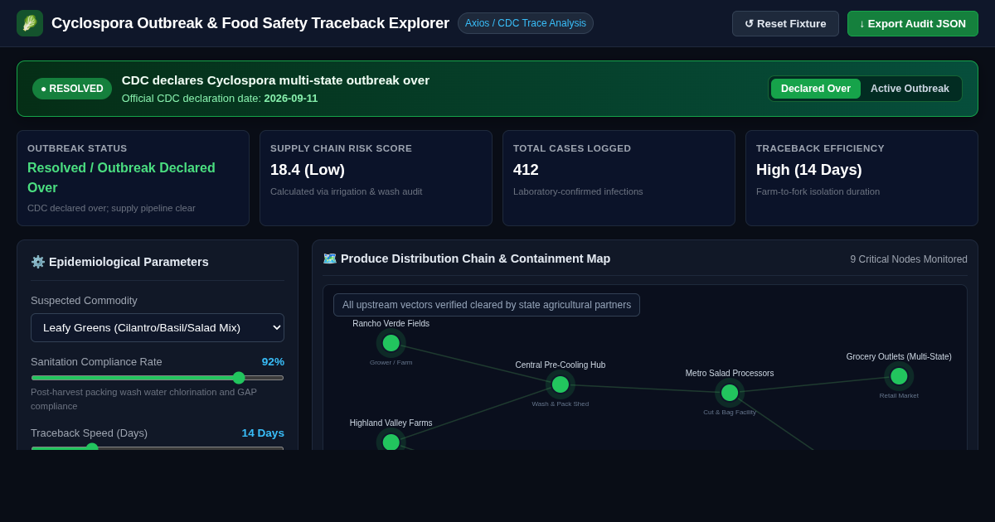Click the '18.4 (Low)' risk score value
Image resolution: width=995 pixels, height=522 pixels.
[308, 170]
